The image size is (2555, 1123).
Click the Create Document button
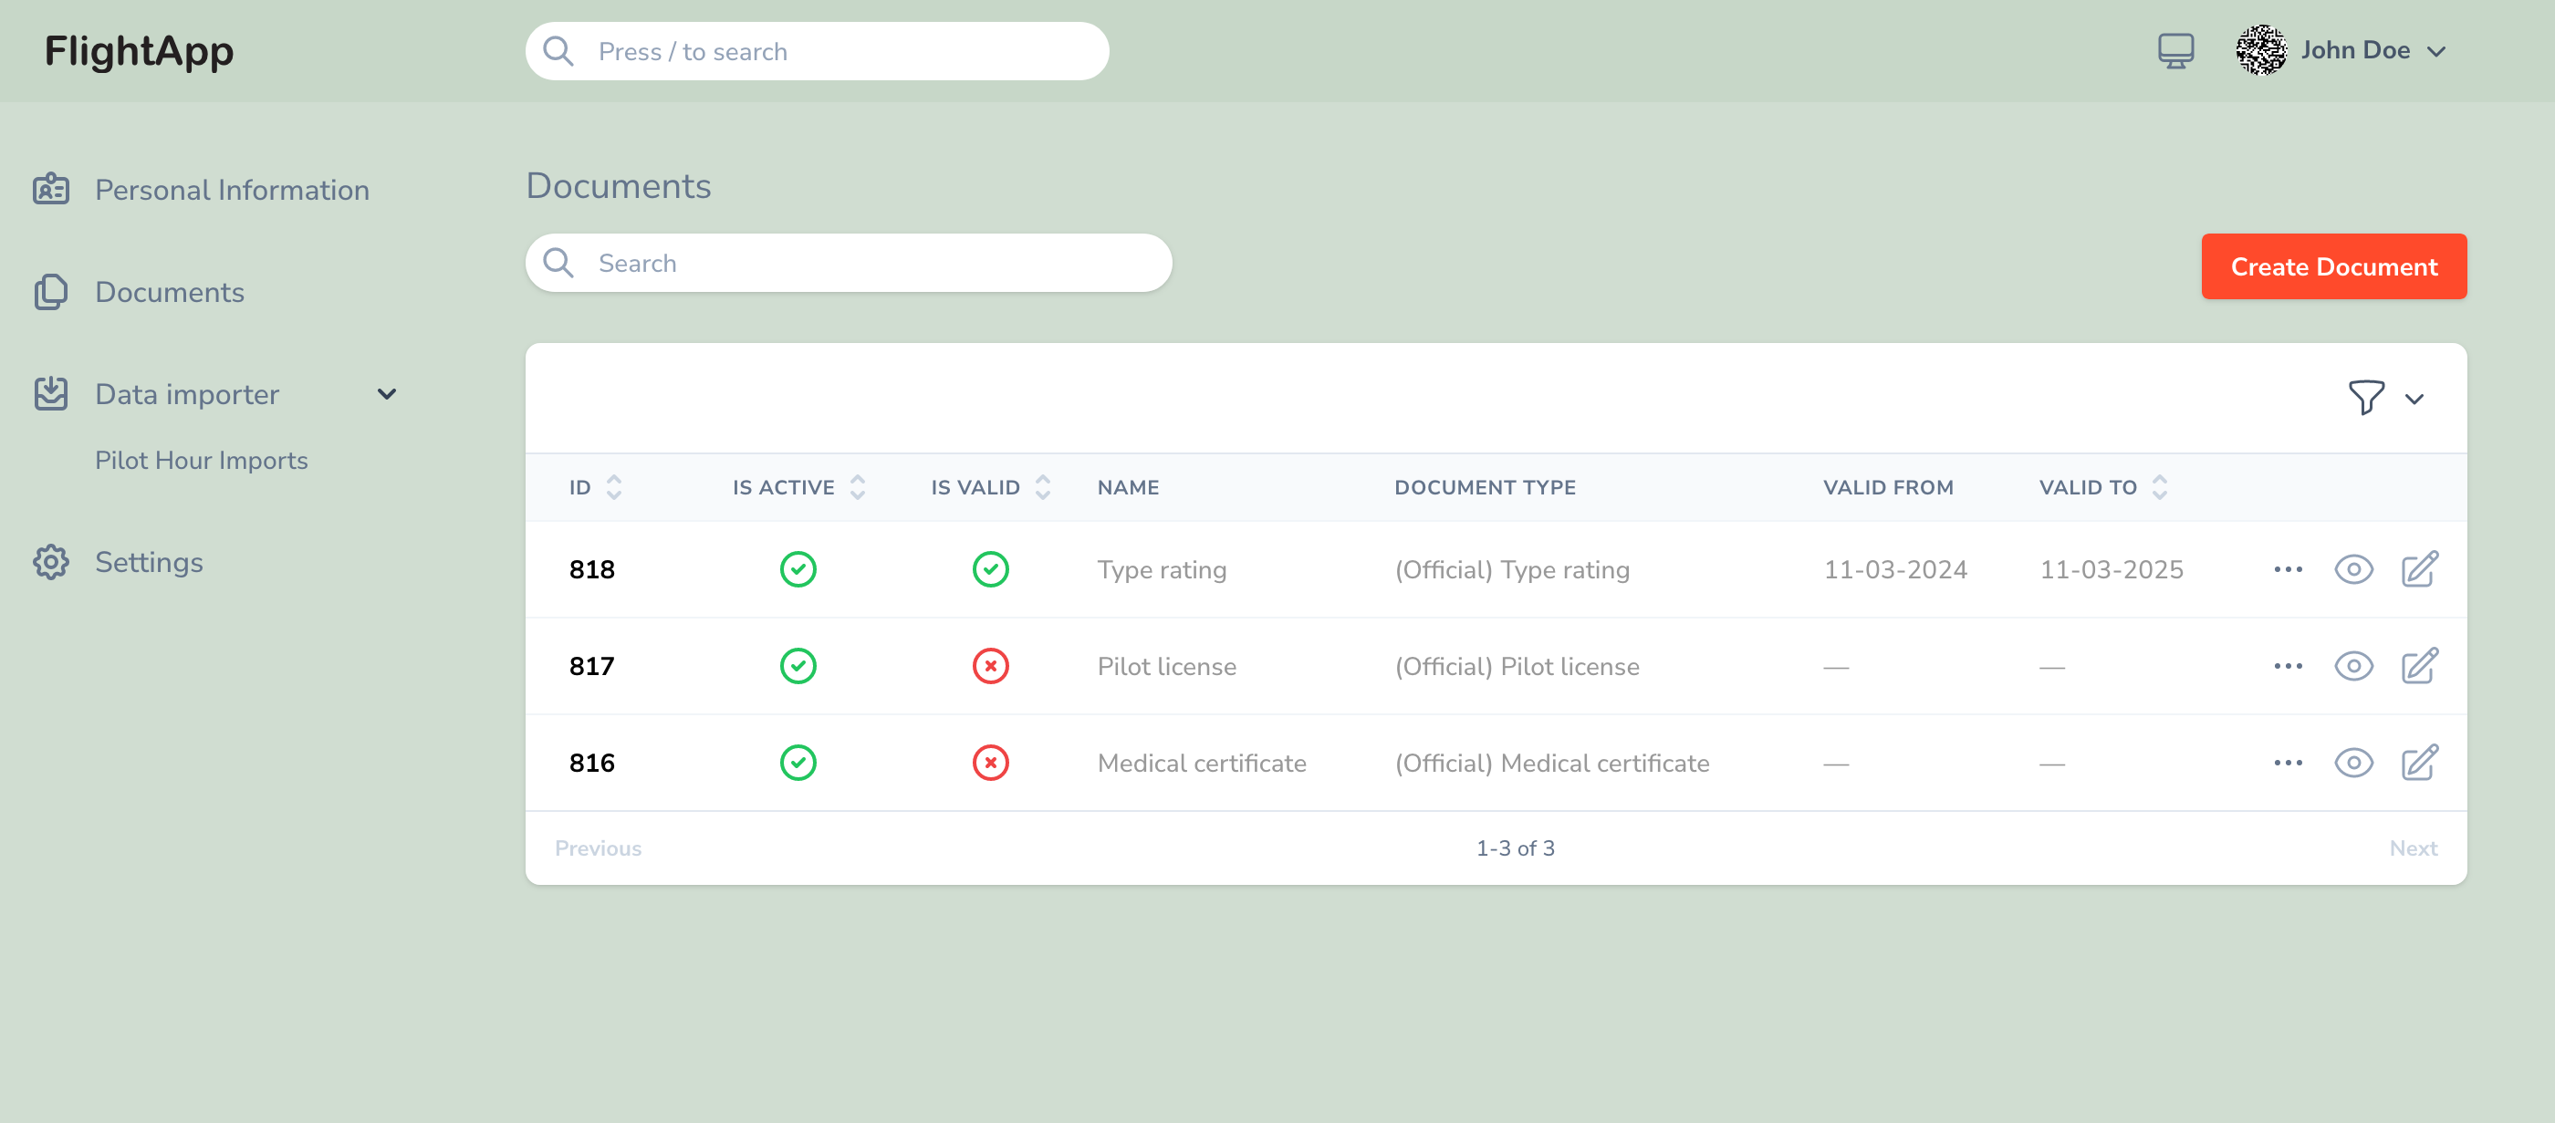pyautogui.click(x=2333, y=265)
